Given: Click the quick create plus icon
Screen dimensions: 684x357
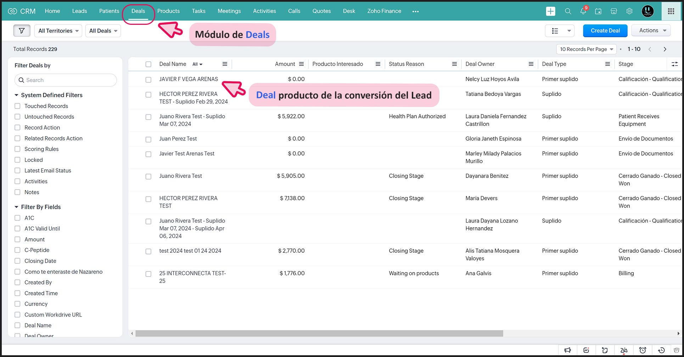Looking at the screenshot, I should (550, 11).
